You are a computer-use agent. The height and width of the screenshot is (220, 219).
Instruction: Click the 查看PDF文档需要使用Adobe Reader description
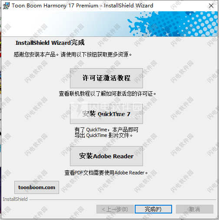[x=106, y=173]
